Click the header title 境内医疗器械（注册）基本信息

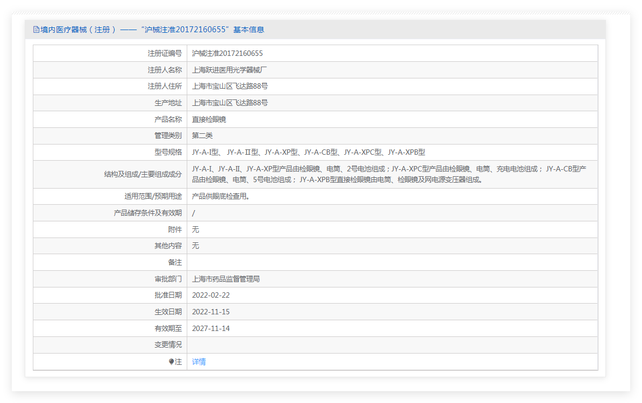tap(152, 30)
